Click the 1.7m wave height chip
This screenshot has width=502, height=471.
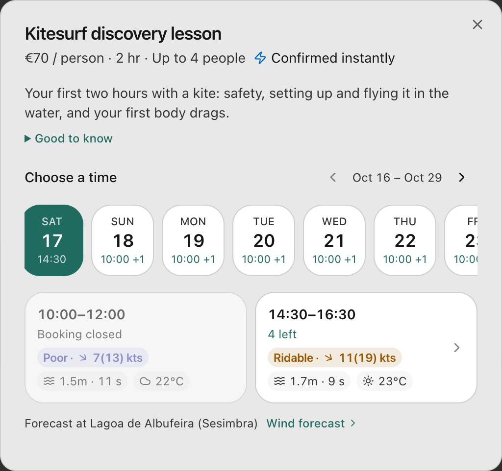pyautogui.click(x=309, y=381)
